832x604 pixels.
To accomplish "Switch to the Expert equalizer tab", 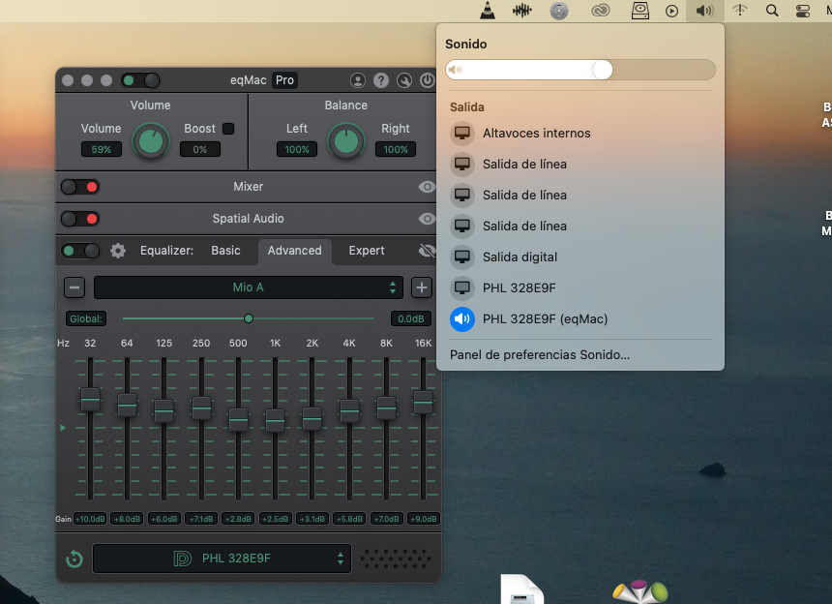I will 367,251.
